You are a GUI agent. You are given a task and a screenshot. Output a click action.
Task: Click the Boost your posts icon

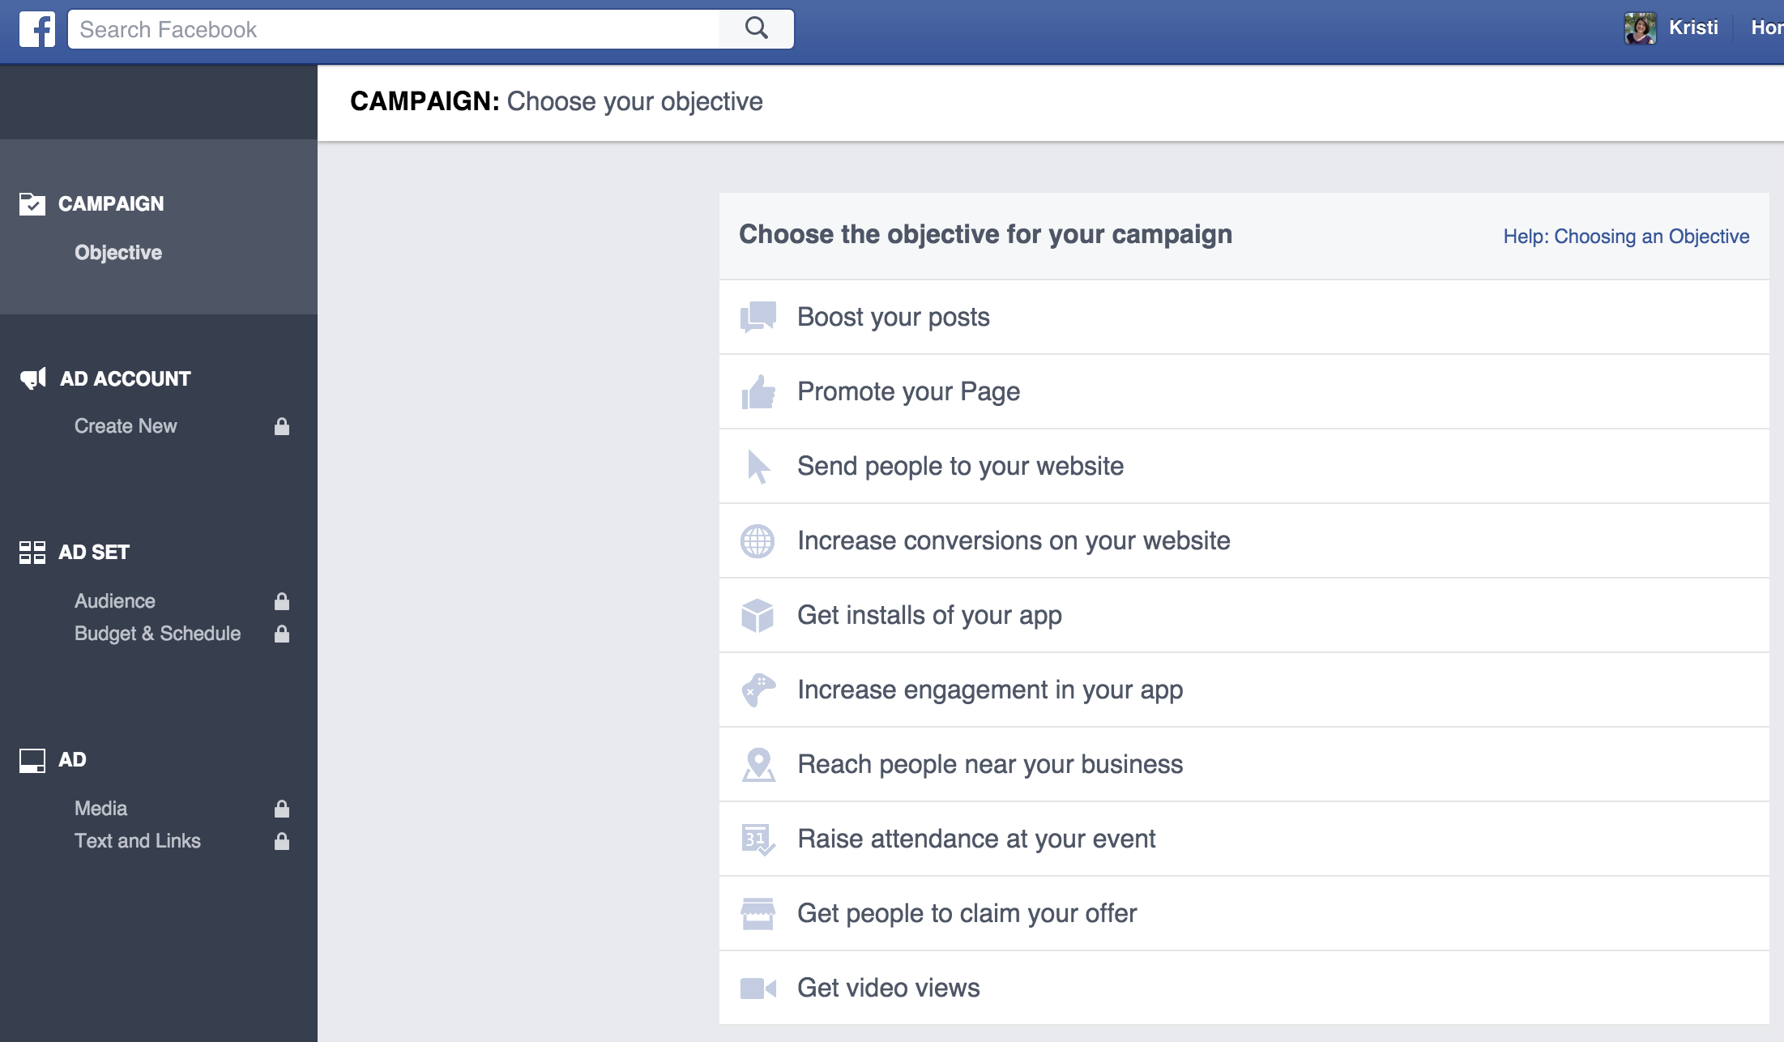tap(758, 316)
